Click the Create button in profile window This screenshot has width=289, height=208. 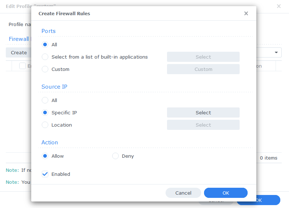[x=19, y=52]
